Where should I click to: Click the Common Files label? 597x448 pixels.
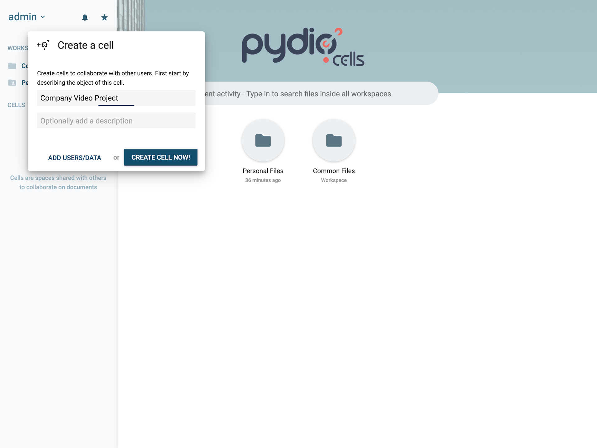click(x=334, y=171)
